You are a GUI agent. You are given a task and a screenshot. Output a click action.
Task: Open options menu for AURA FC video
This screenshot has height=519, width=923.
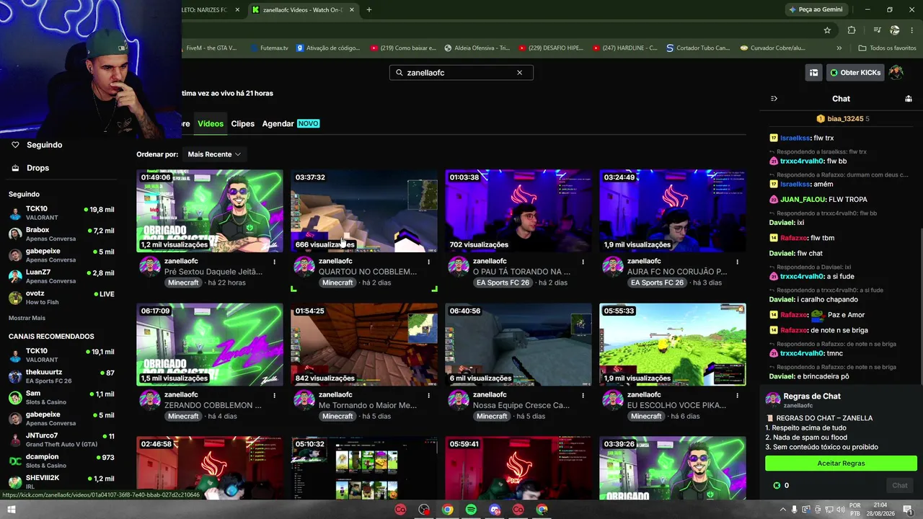pos(737,262)
